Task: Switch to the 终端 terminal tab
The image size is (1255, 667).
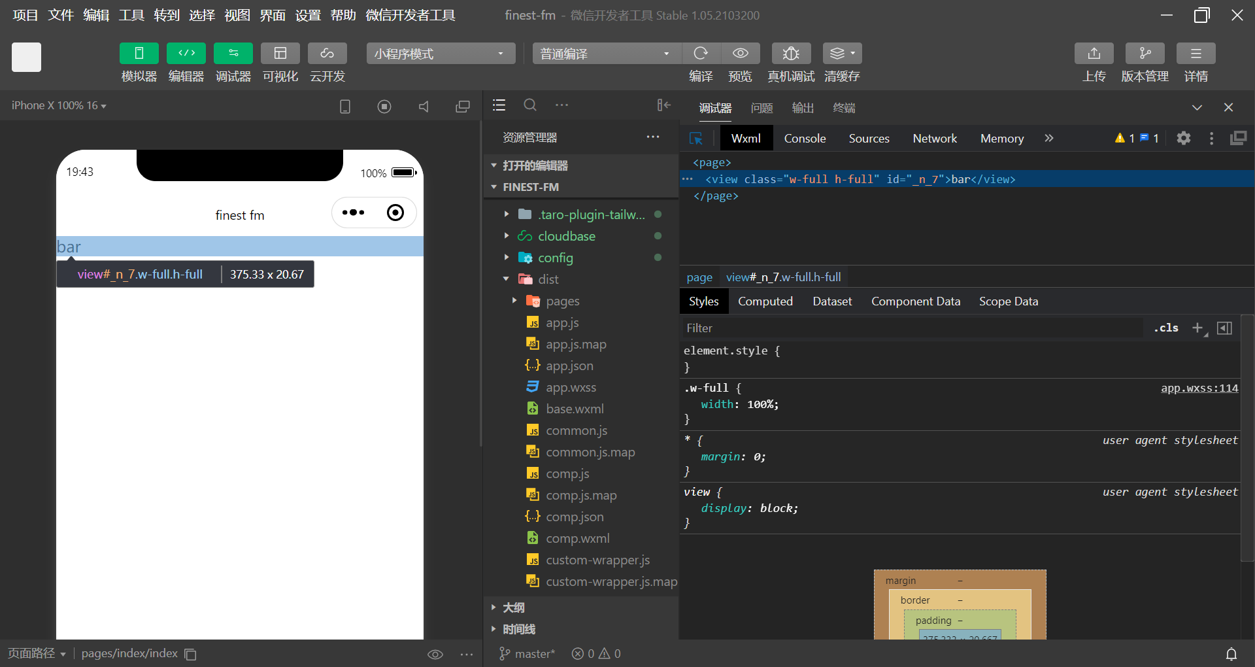Action: click(845, 108)
